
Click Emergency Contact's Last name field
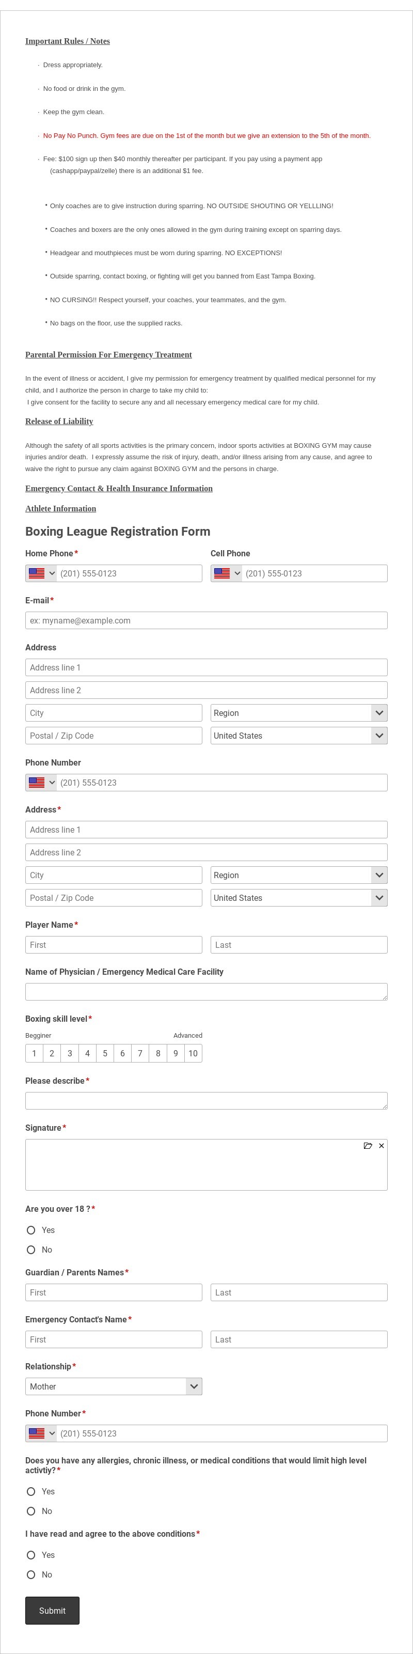[299, 1339]
